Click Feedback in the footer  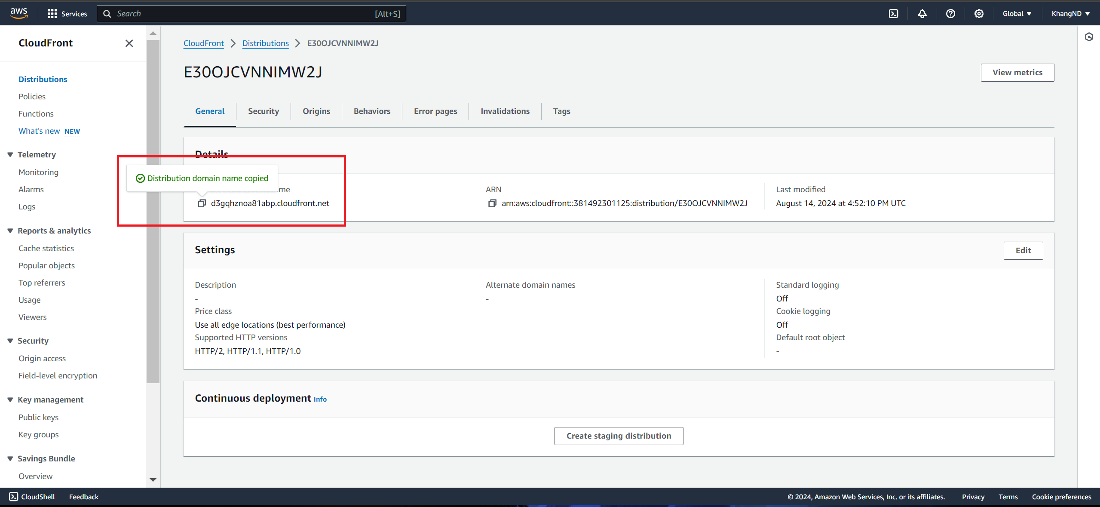point(84,497)
